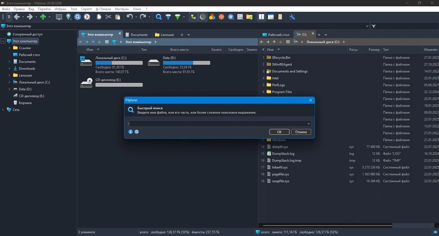Expand the Documents tree node
The height and width of the screenshot is (236, 439).
point(10,61)
